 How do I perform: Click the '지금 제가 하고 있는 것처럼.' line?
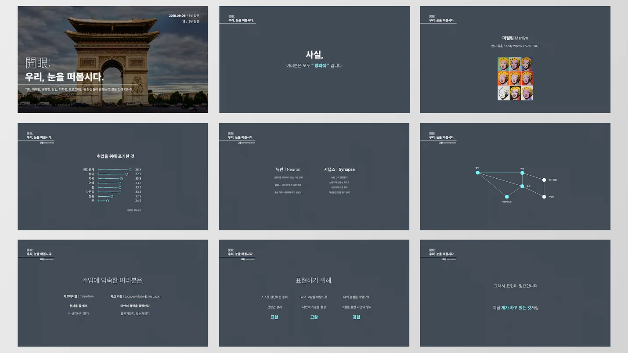(x=516, y=308)
